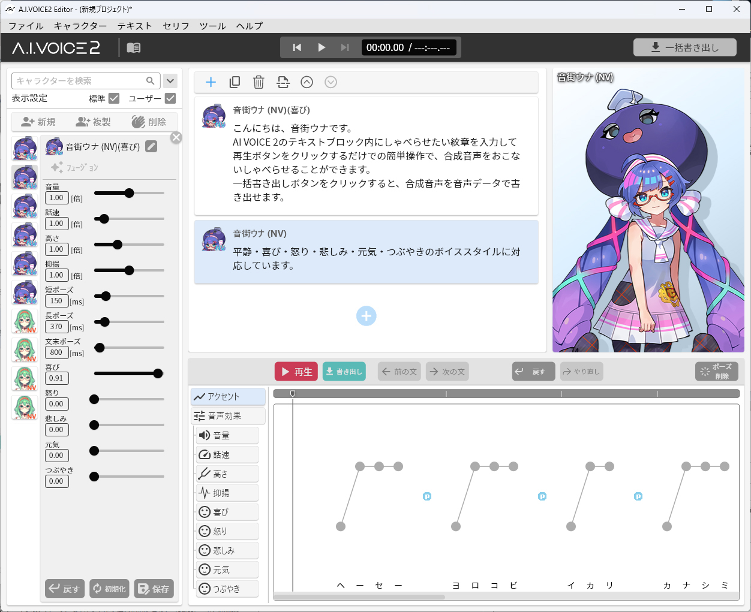
Task: Click the ポーズ削除 button
Action: [x=717, y=372]
